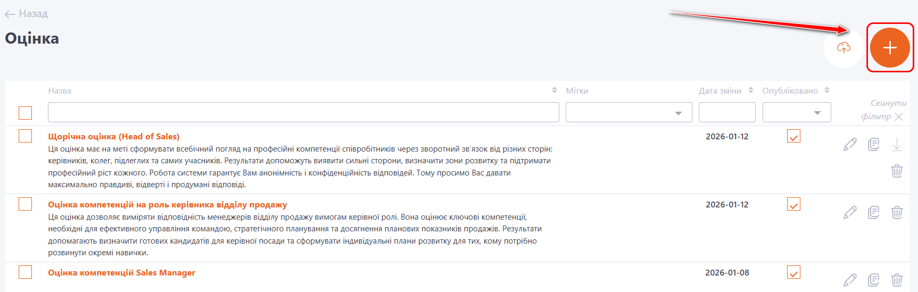Image resolution: width=918 pixels, height=292 pixels.
Task: Sort by Опубліковано column header
Action: click(x=827, y=90)
